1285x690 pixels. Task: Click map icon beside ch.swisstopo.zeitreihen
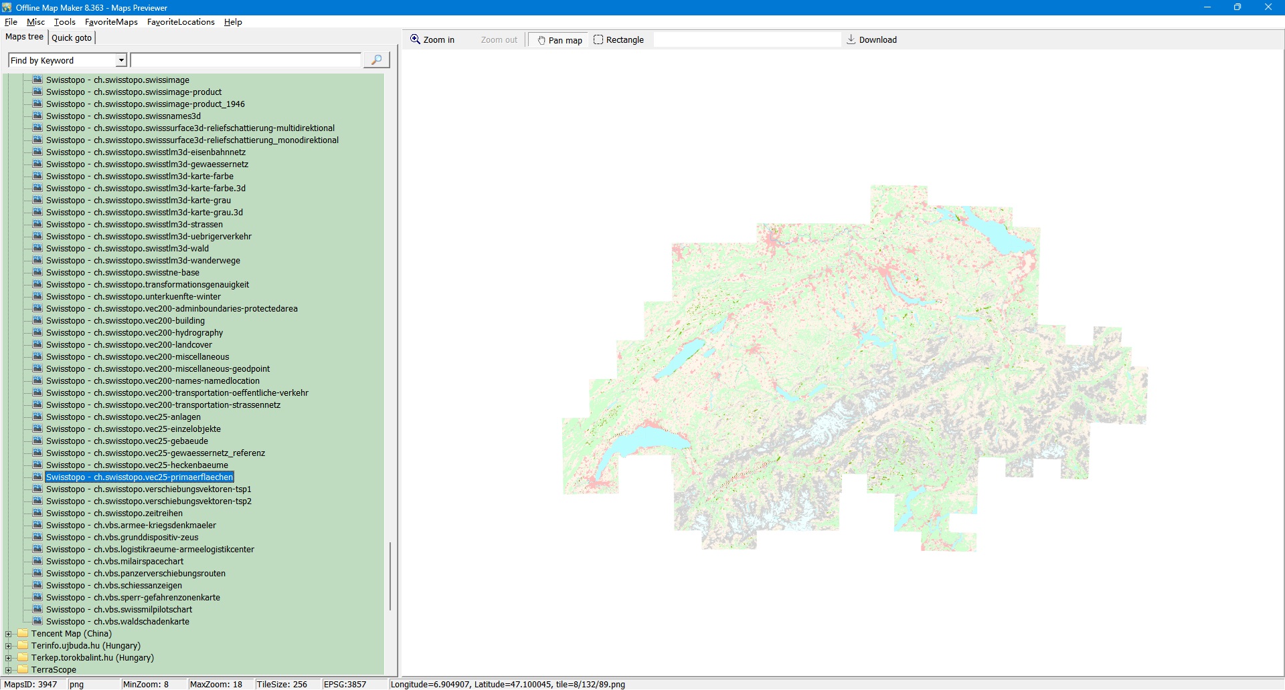37,513
